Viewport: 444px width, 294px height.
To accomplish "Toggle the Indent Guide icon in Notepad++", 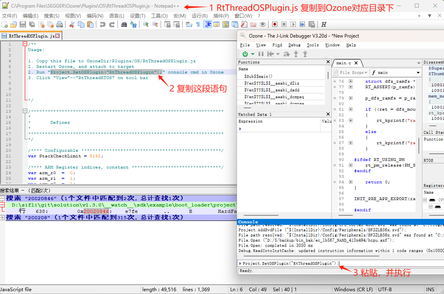I will (207, 25).
